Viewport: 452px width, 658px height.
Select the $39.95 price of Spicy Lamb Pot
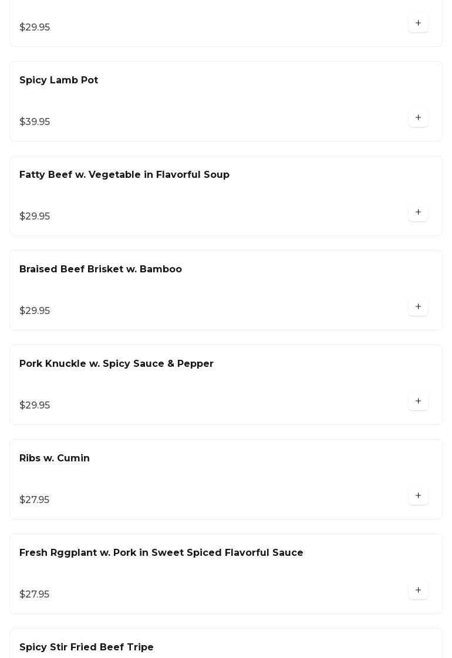[x=35, y=122]
